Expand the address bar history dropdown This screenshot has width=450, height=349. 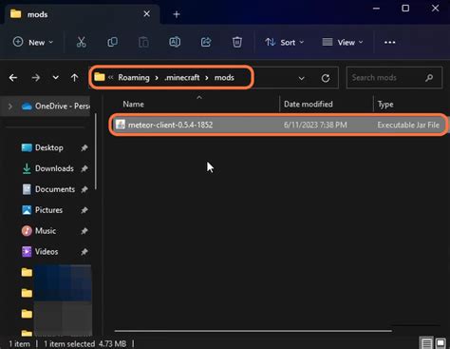(x=301, y=78)
